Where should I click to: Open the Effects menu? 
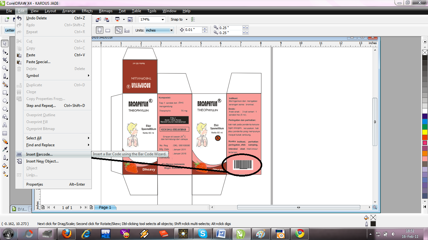87,11
